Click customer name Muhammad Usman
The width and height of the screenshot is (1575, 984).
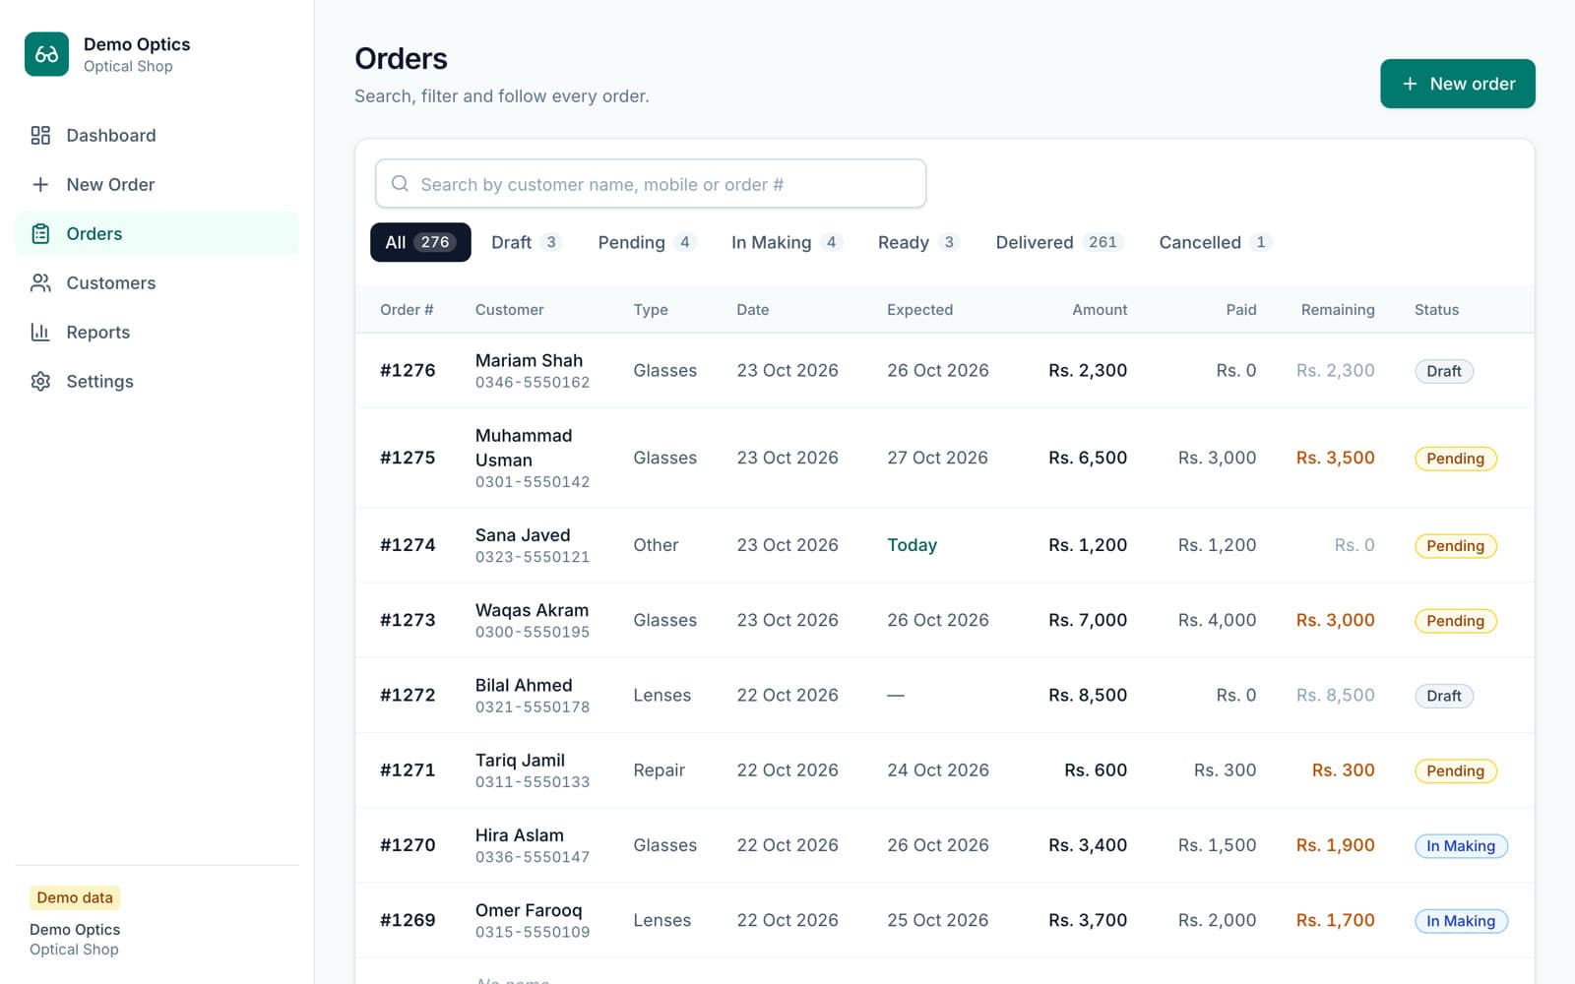pos(524,448)
